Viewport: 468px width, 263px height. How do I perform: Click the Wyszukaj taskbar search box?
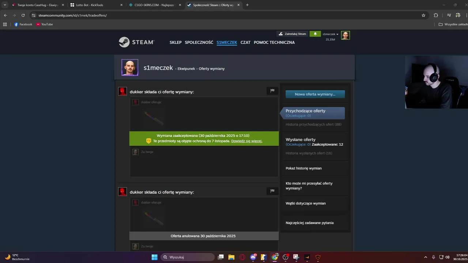(x=188, y=257)
